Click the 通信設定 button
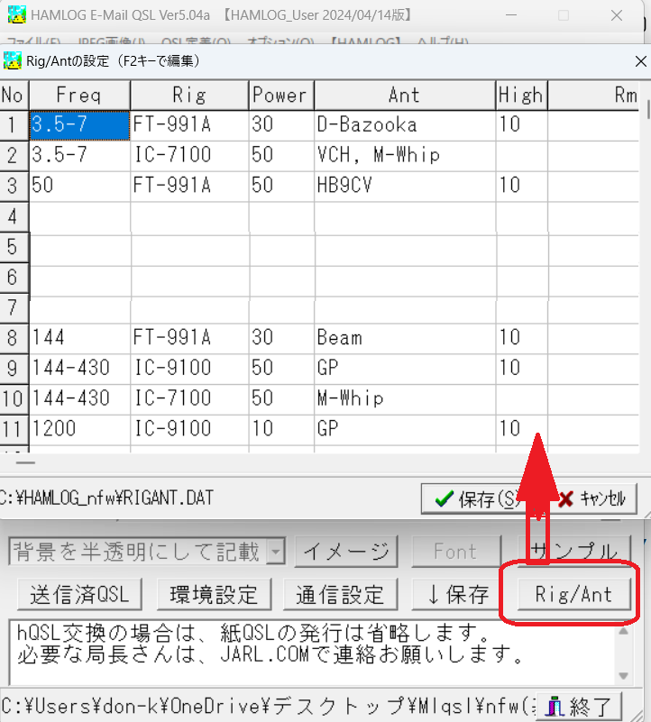This screenshot has height=722, width=651. pyautogui.click(x=339, y=594)
